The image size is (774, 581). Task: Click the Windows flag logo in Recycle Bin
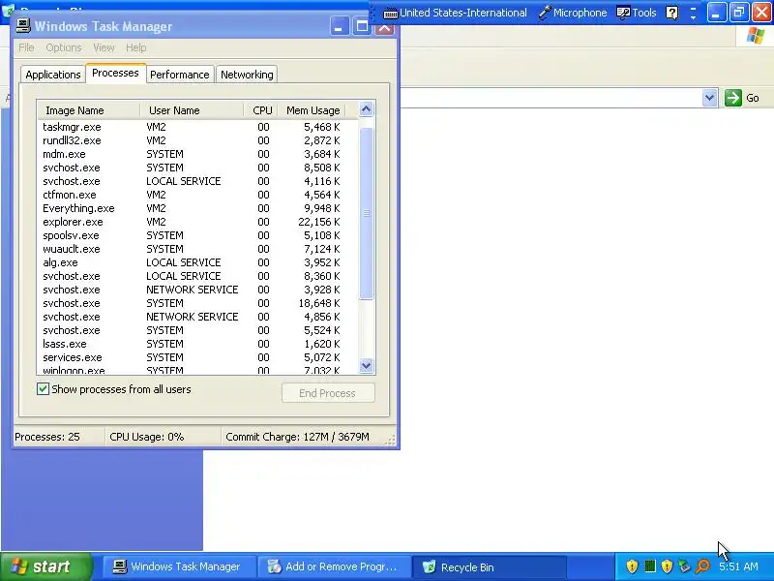(756, 36)
